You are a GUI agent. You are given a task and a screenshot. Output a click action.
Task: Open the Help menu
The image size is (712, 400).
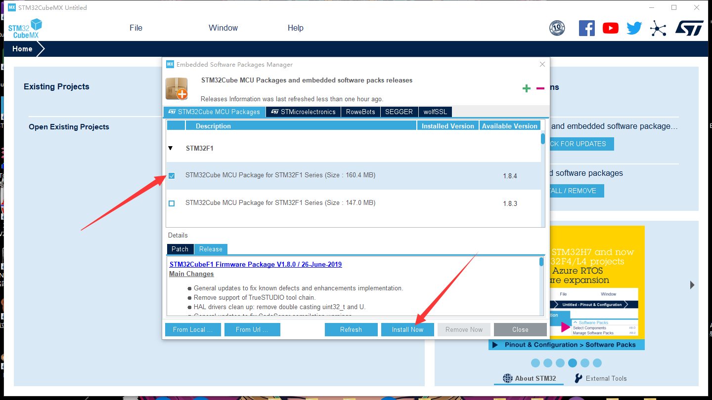(x=296, y=28)
